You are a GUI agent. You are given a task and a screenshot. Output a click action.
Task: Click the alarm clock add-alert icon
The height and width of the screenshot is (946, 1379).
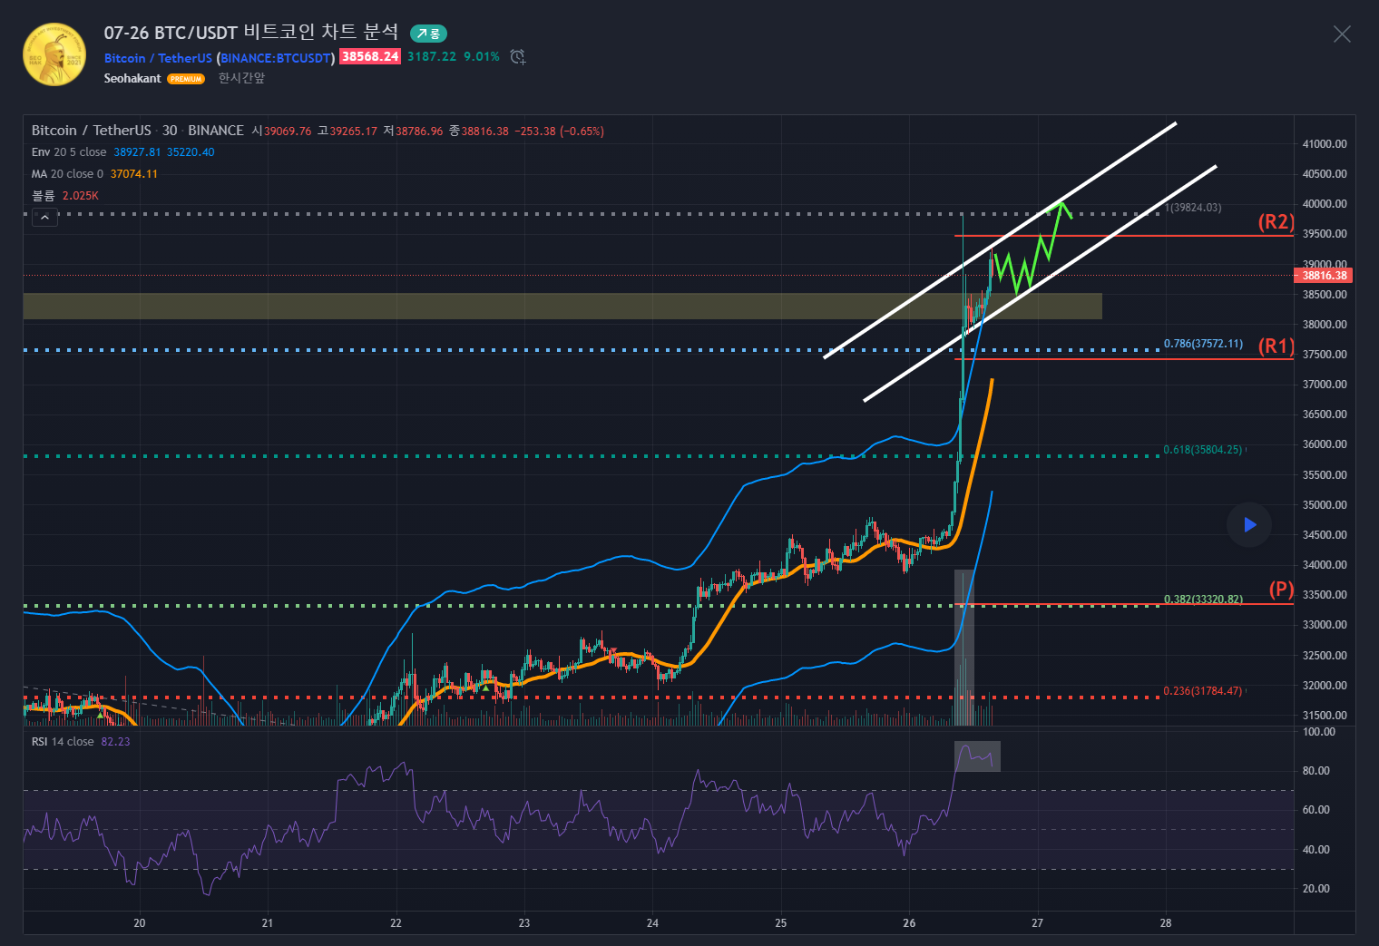click(x=517, y=57)
